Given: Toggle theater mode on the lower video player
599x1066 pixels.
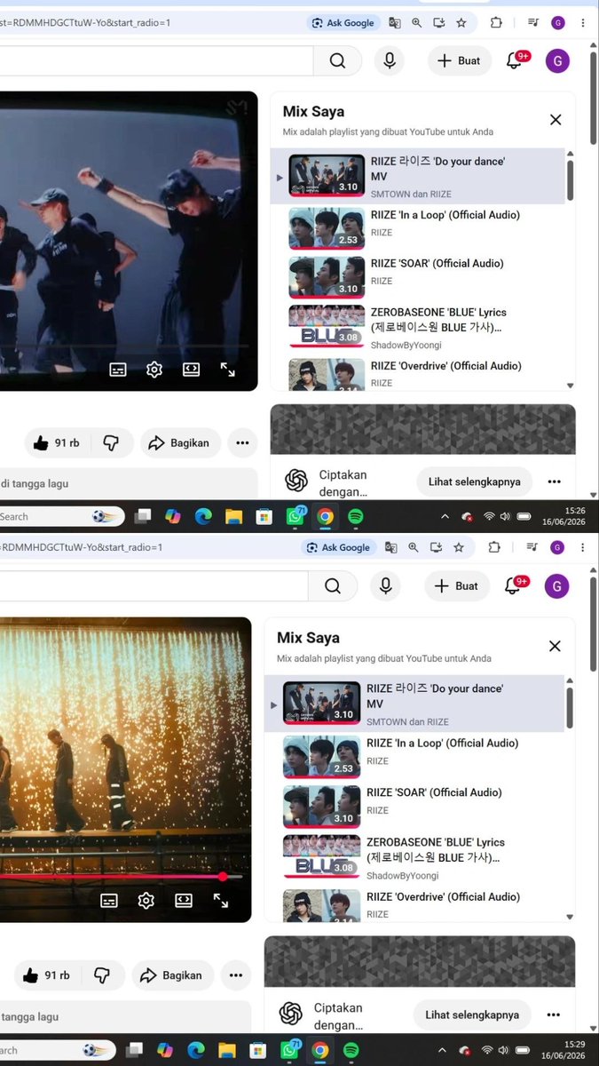Looking at the screenshot, I should click(184, 900).
